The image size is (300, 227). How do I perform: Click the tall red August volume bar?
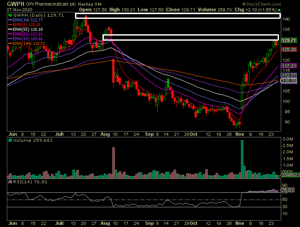[x=114, y=163]
